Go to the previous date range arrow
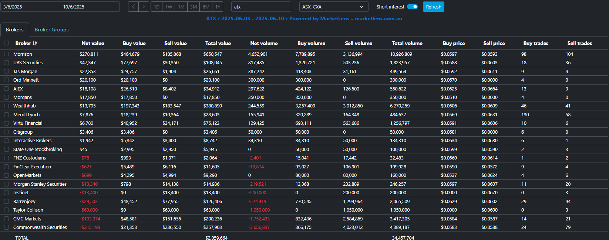 [134, 7]
